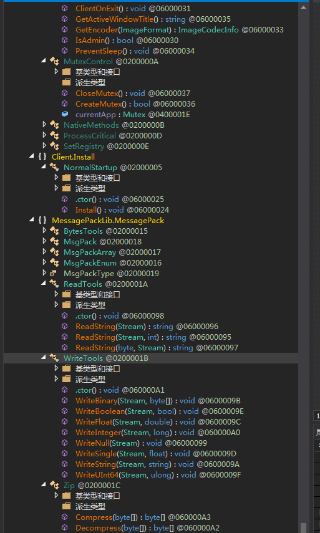Click the NativeMethods class icon
The height and width of the screenshot is (533, 320).
click(54, 125)
